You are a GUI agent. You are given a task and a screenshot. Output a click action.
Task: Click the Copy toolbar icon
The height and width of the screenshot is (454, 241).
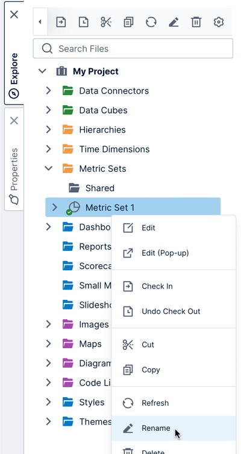pyautogui.click(x=128, y=22)
